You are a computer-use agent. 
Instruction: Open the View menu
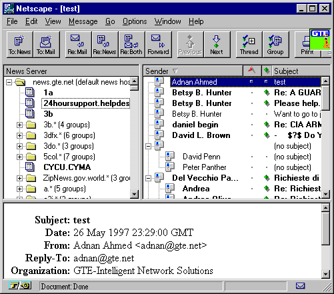point(53,21)
